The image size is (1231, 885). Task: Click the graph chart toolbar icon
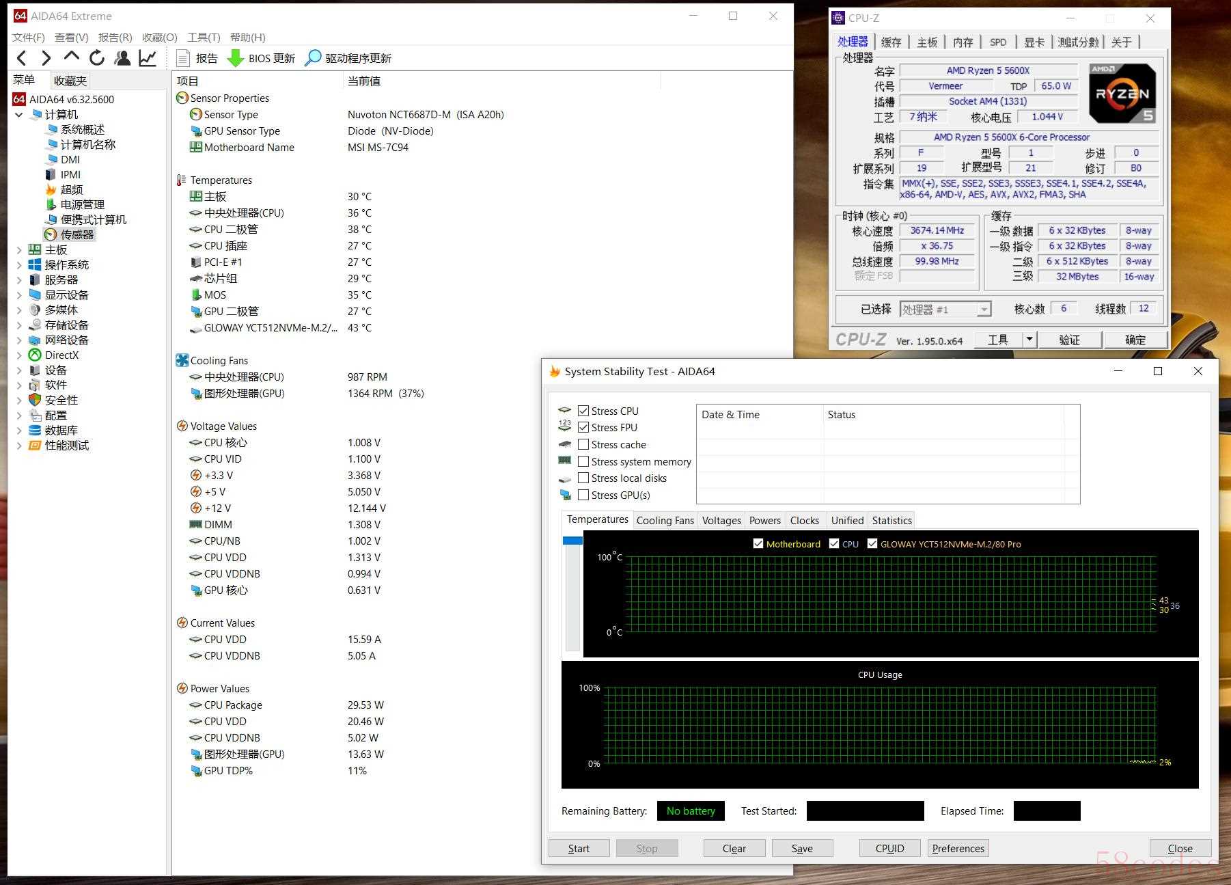click(x=148, y=58)
